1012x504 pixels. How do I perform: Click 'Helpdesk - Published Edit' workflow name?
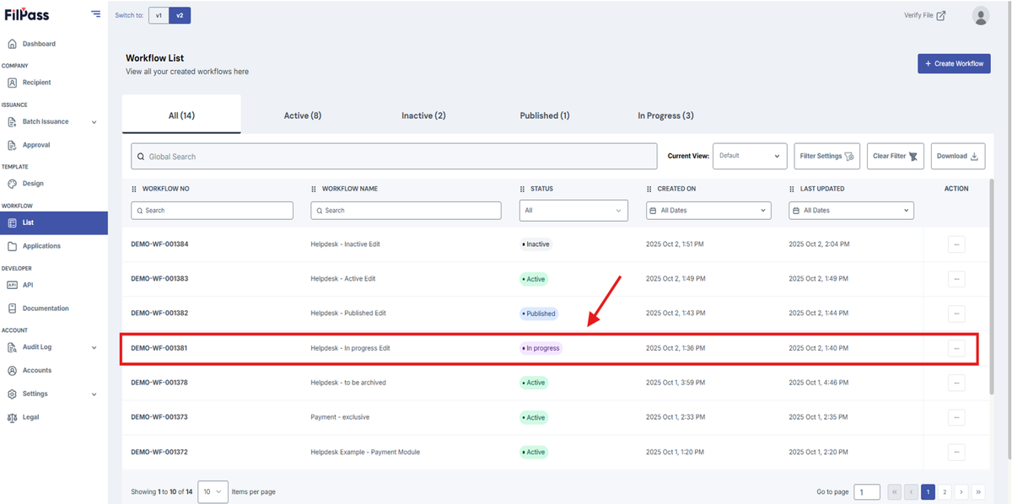(348, 314)
